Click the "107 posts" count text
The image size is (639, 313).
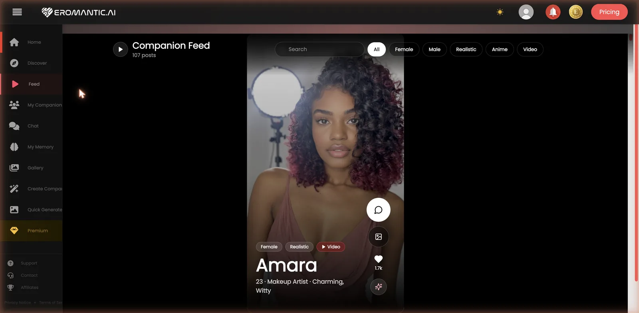coord(144,55)
